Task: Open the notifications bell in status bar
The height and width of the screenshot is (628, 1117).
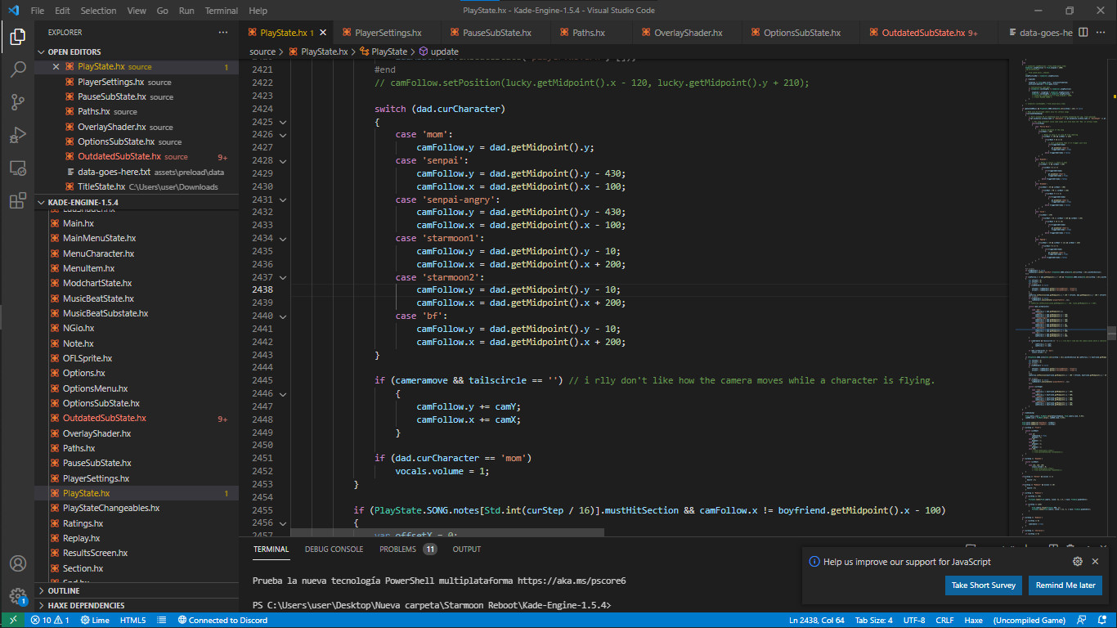Action: pyautogui.click(x=1101, y=620)
